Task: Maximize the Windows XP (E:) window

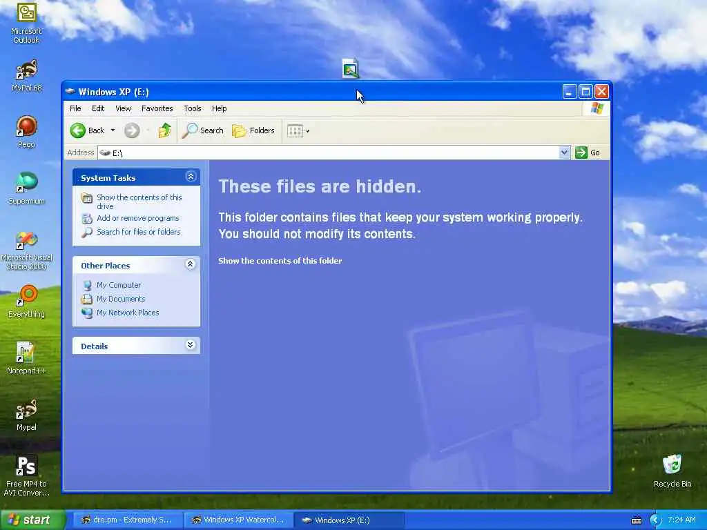Action: 585,92
